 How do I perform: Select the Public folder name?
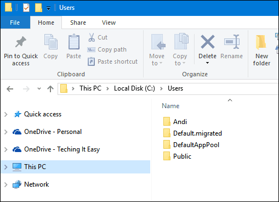point(182,156)
